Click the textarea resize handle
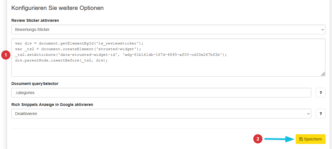332x149 pixels. pyautogui.click(x=323, y=74)
